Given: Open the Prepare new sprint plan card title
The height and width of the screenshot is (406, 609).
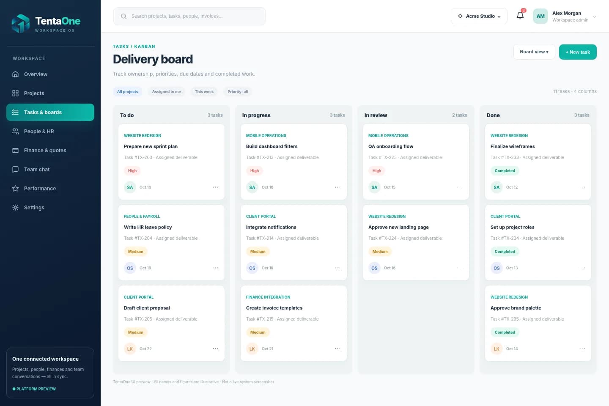Looking at the screenshot, I should coord(151,146).
